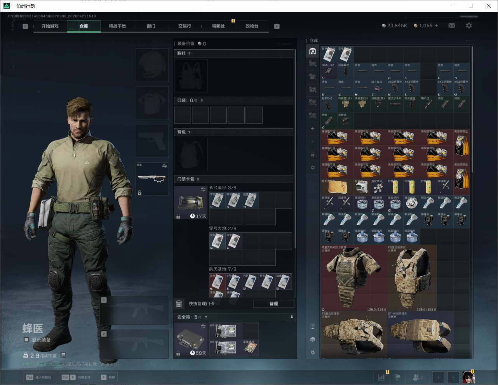Click the Tab 进入特勤处 shortcut button

38,377
